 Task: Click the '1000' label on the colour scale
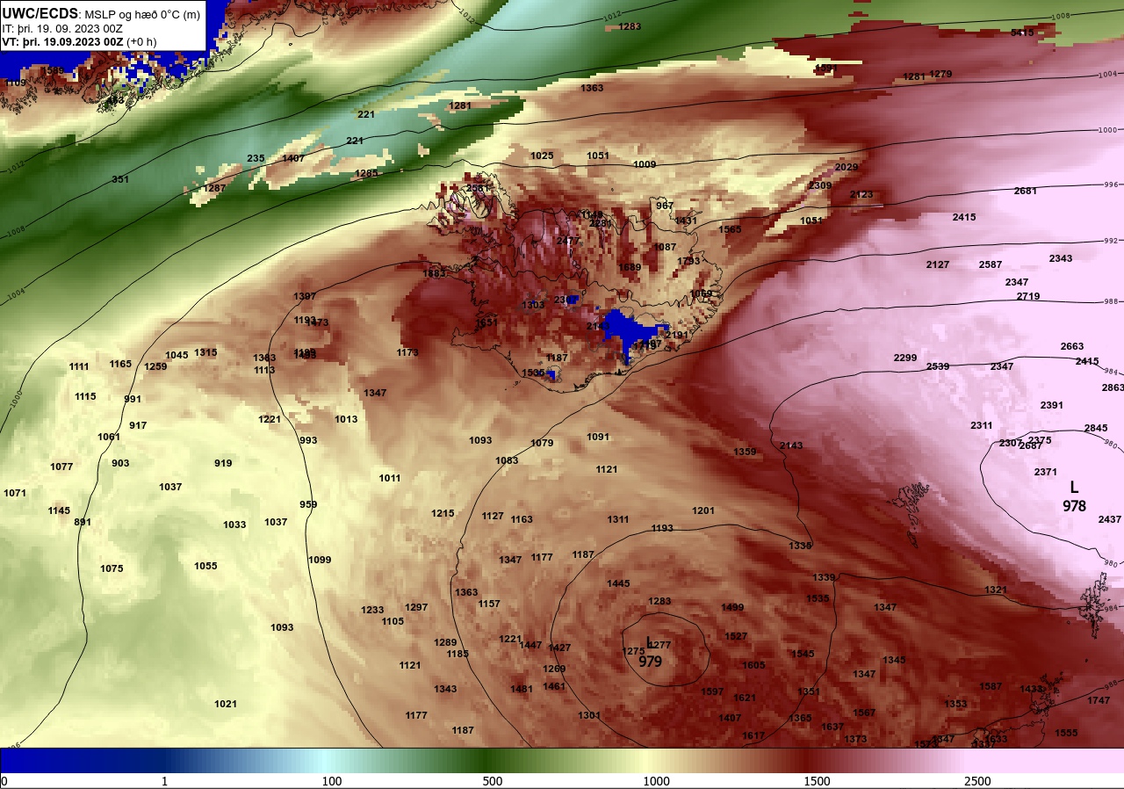(656, 781)
